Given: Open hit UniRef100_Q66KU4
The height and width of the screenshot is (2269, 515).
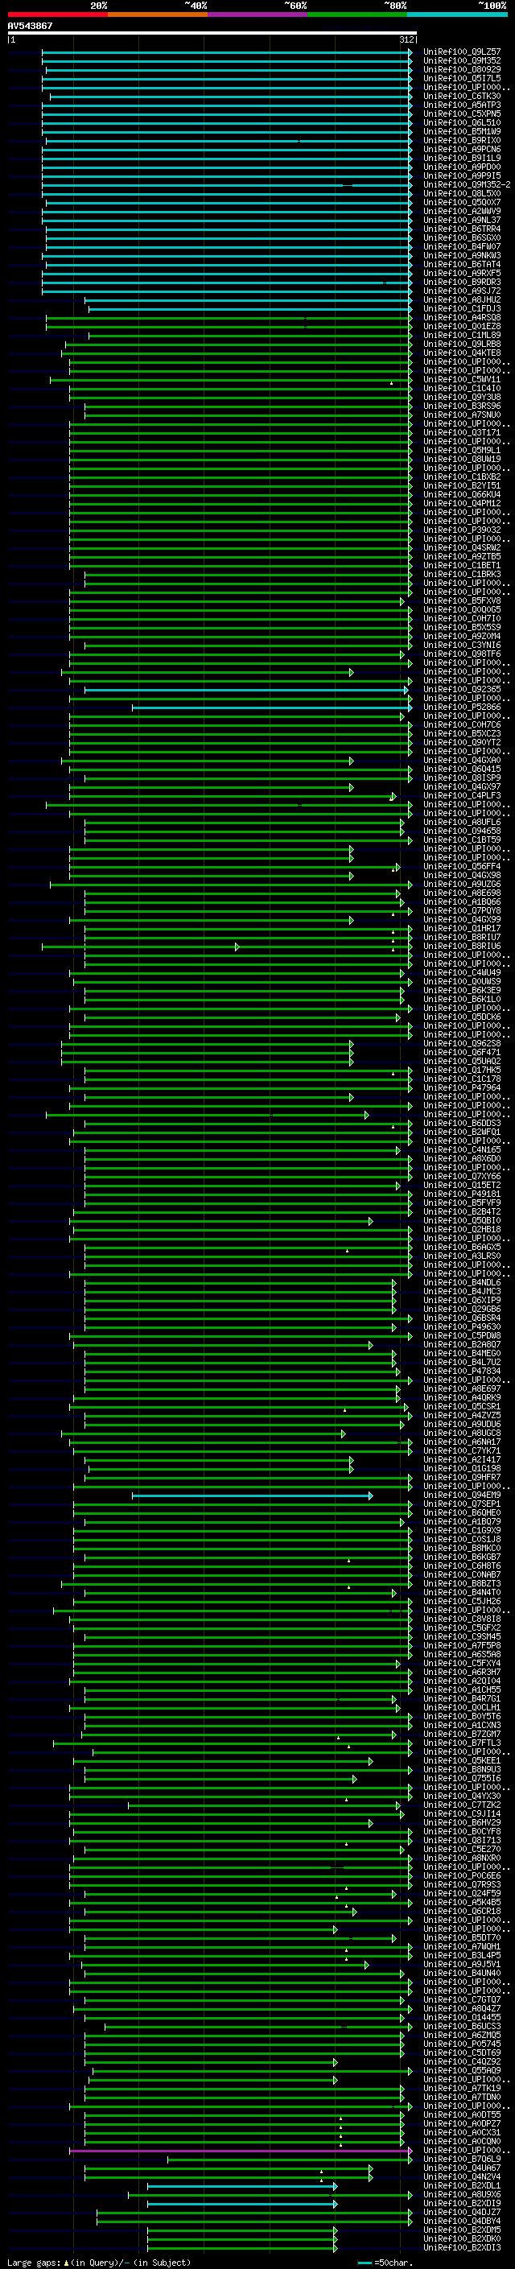Looking at the screenshot, I should [462, 494].
